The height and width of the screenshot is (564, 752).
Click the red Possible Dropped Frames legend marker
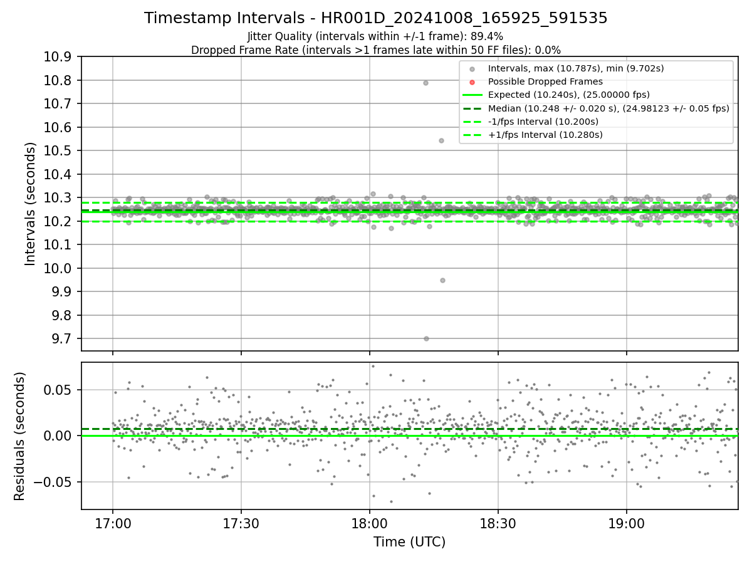click(x=472, y=82)
